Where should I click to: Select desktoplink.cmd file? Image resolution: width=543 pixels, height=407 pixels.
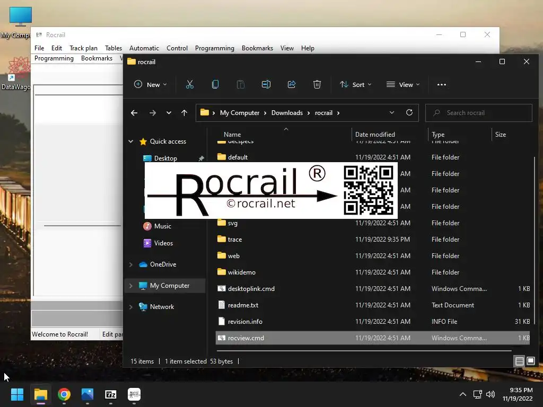pos(372,289)
